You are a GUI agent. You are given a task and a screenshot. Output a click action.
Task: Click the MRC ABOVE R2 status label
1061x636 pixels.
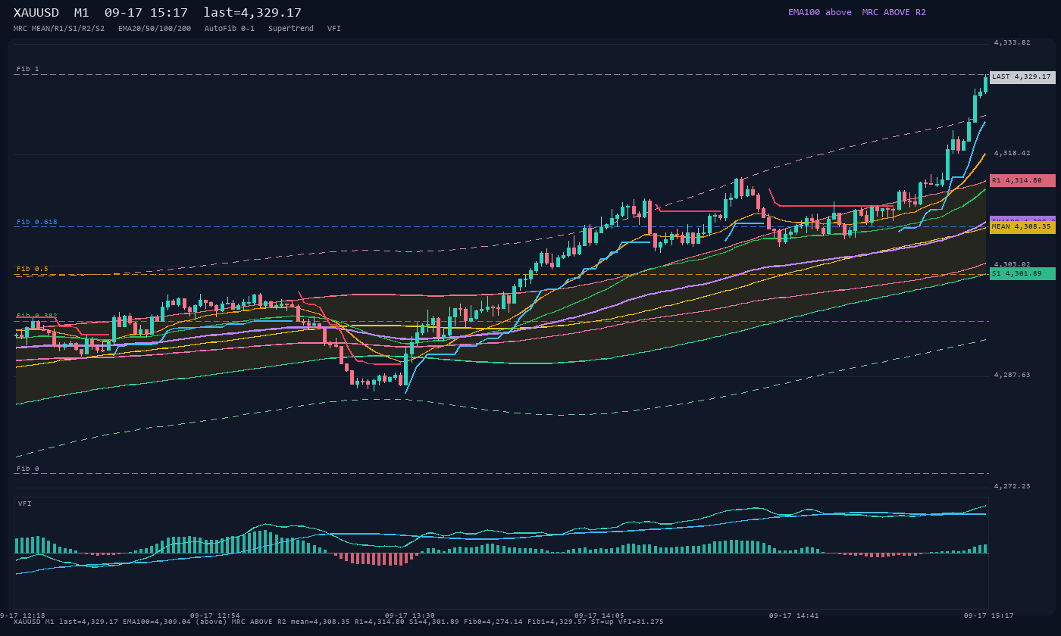[894, 12]
